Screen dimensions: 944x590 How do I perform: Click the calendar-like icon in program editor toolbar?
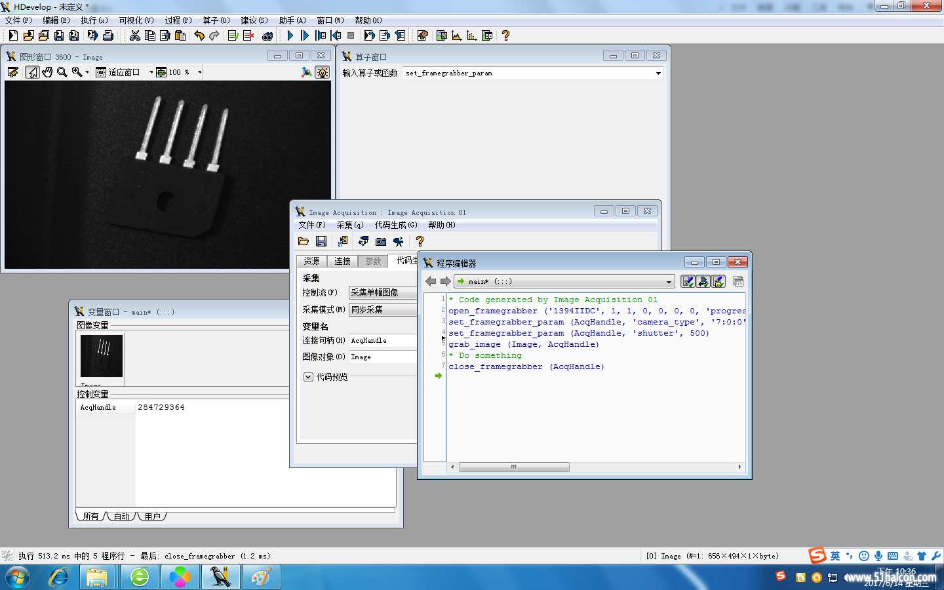(x=738, y=281)
